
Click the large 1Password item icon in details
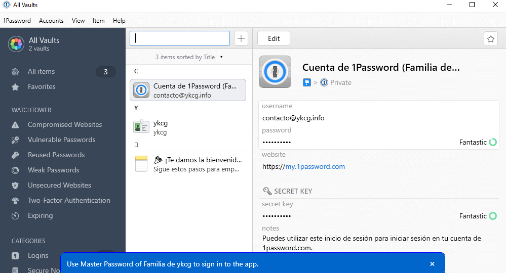275,72
